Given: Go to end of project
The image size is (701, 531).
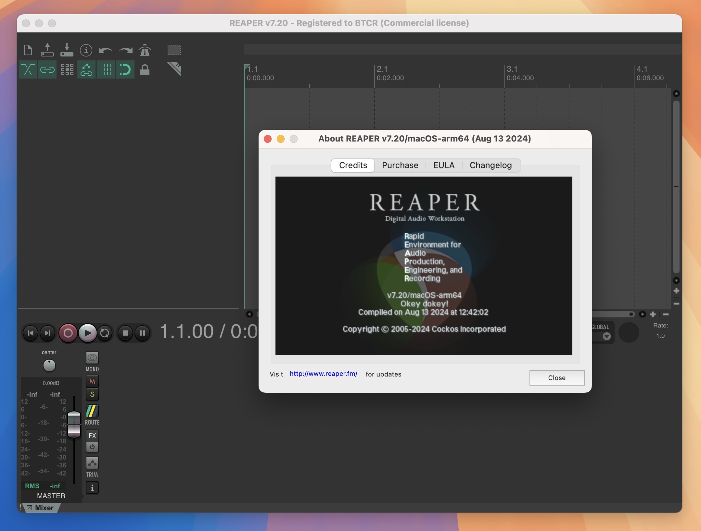Looking at the screenshot, I should (x=47, y=333).
